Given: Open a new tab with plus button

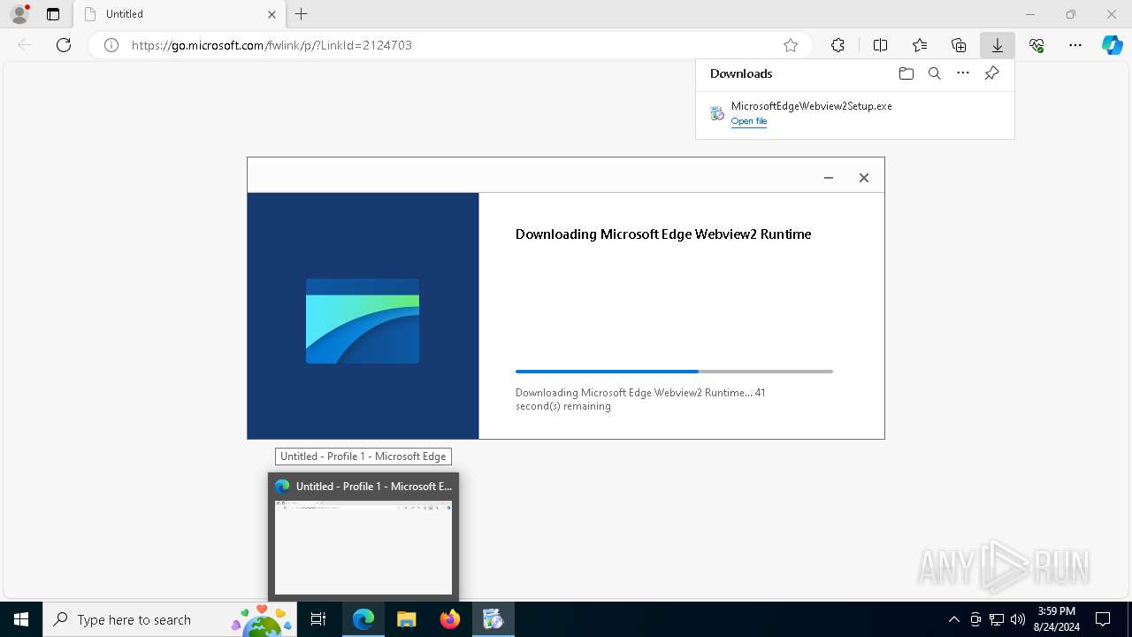Looking at the screenshot, I should 302,14.
